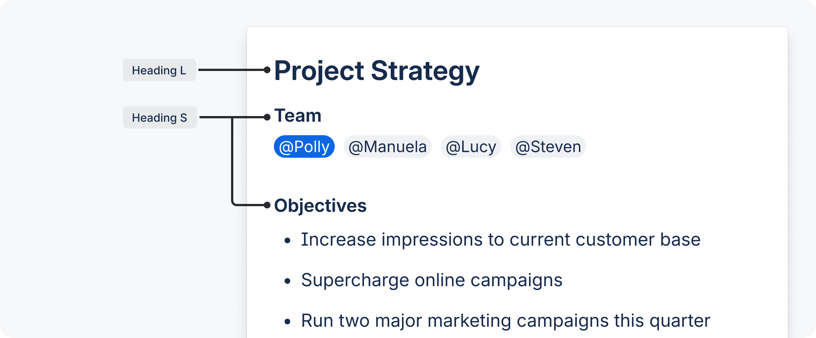Select the @Lucy mention chip

(x=471, y=146)
